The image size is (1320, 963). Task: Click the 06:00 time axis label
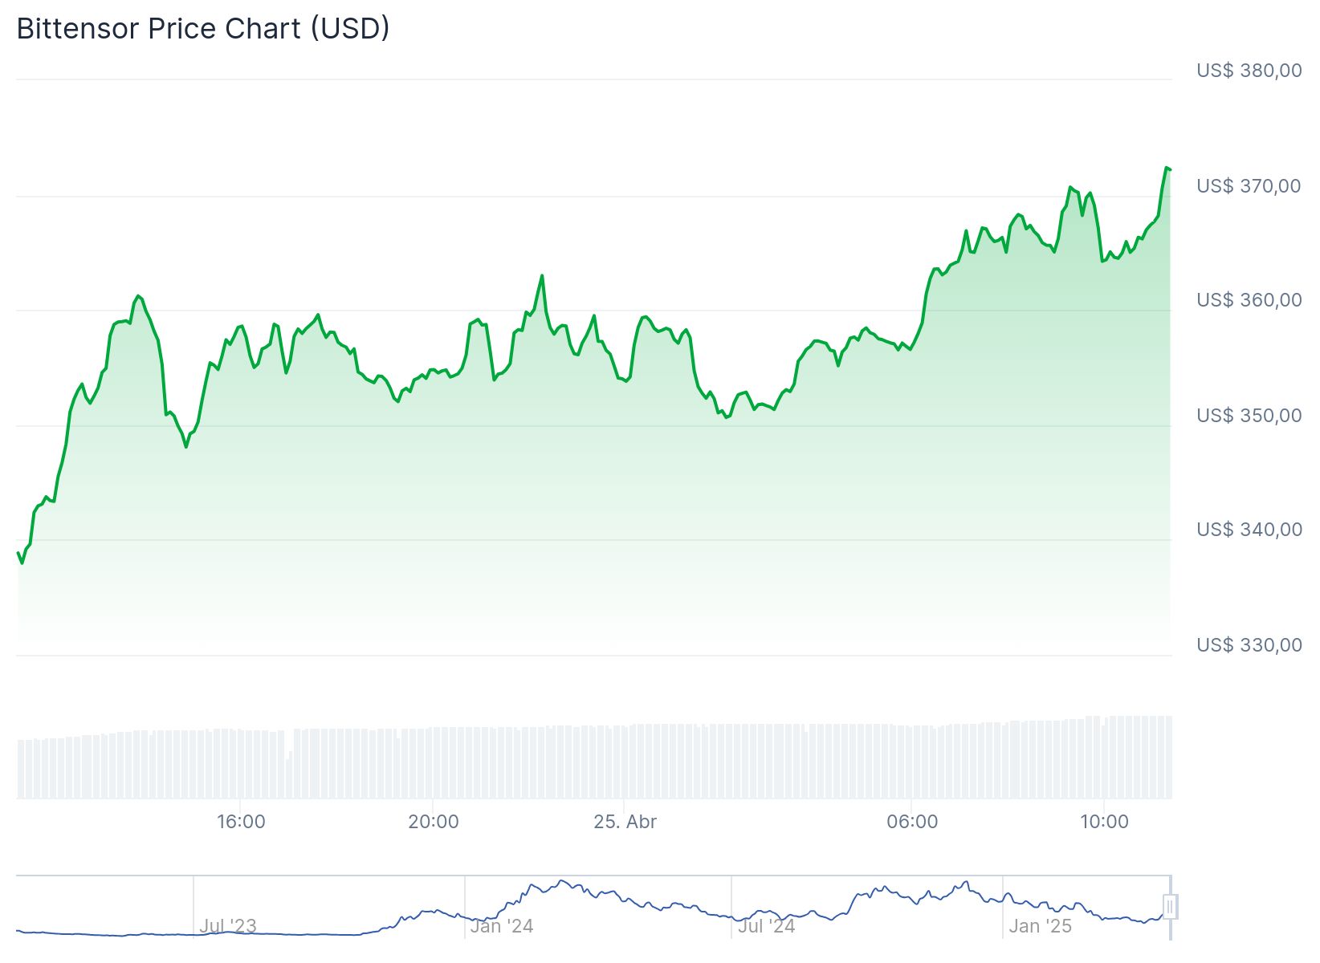pos(912,822)
